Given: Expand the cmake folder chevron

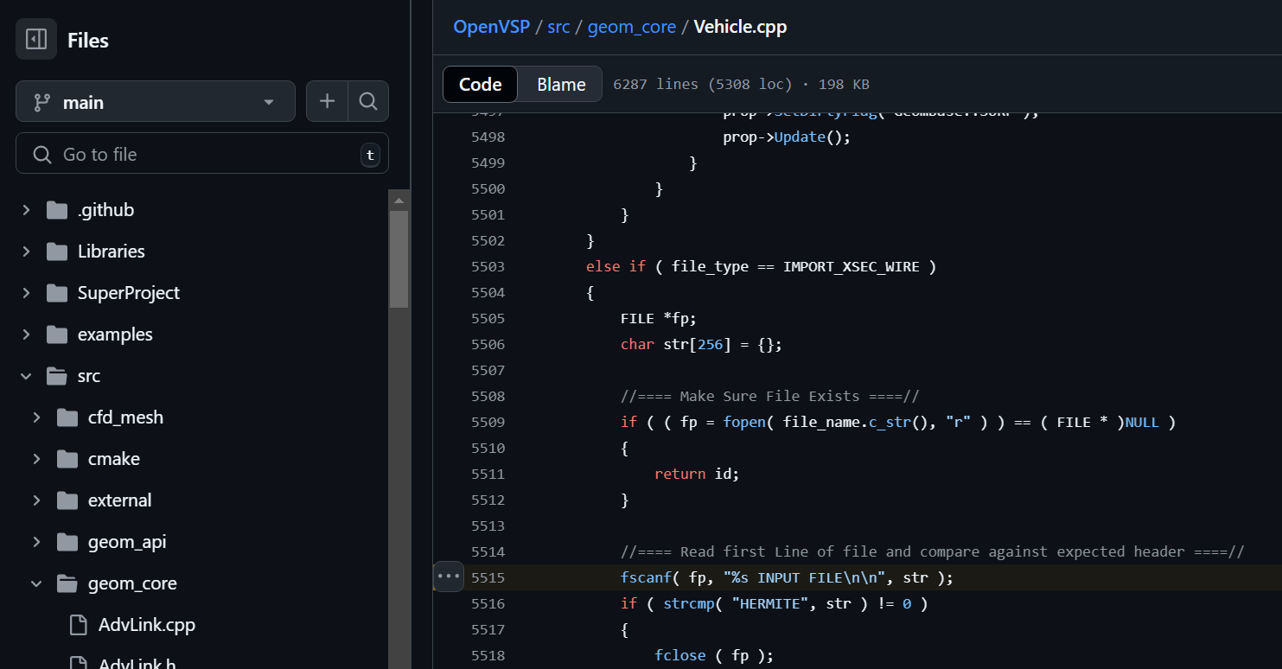Looking at the screenshot, I should point(36,459).
